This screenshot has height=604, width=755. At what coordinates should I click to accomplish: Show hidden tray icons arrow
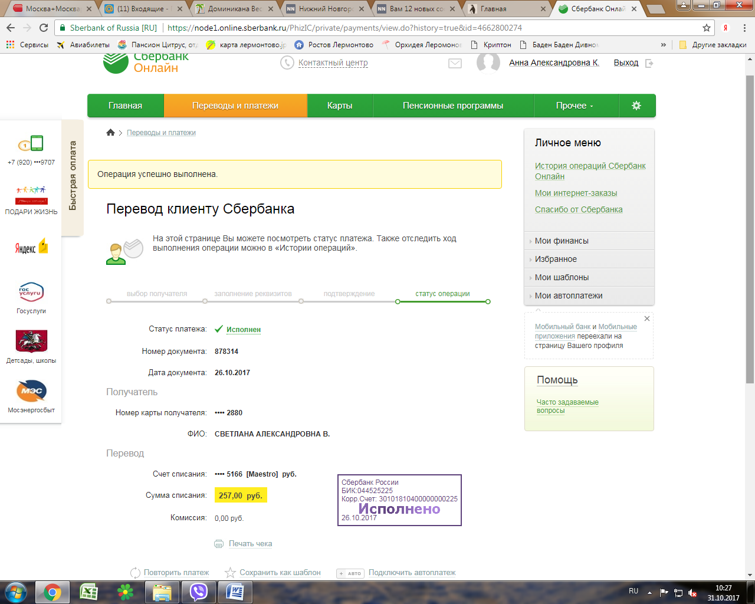tap(649, 592)
